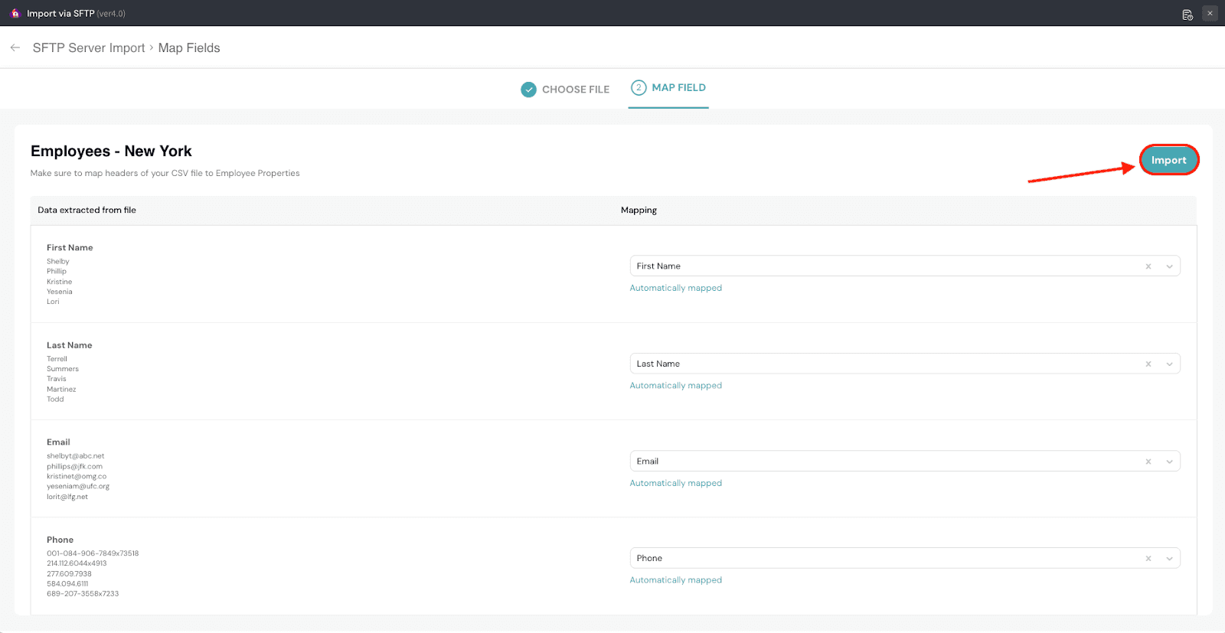
Task: Clear the Phone mapping selection
Action: click(x=1148, y=559)
